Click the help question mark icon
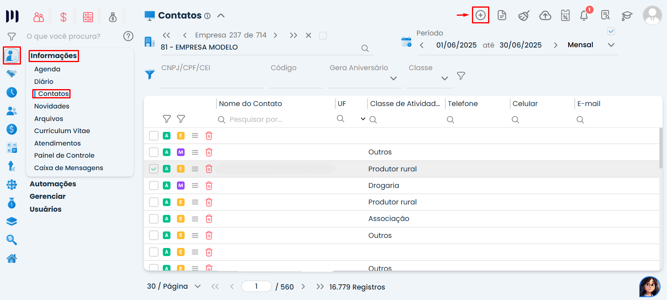Image resolution: width=667 pixels, height=300 pixels. (x=128, y=36)
